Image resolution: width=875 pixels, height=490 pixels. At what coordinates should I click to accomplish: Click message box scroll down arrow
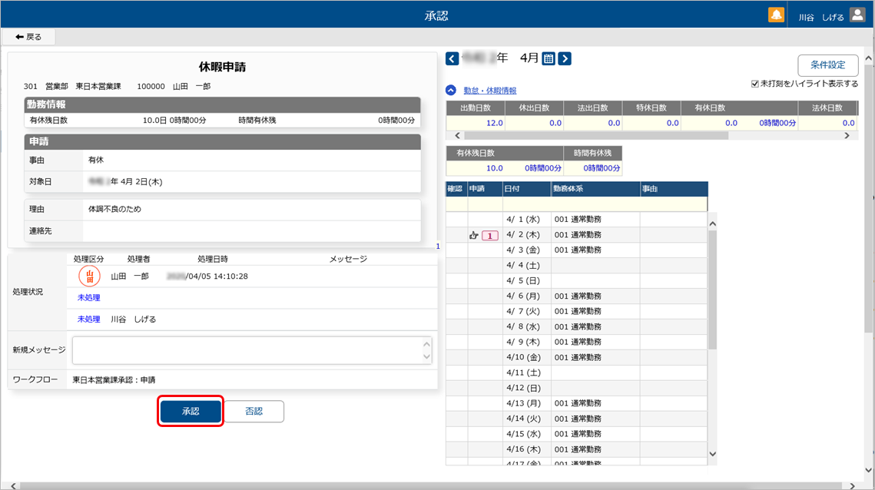click(x=427, y=357)
